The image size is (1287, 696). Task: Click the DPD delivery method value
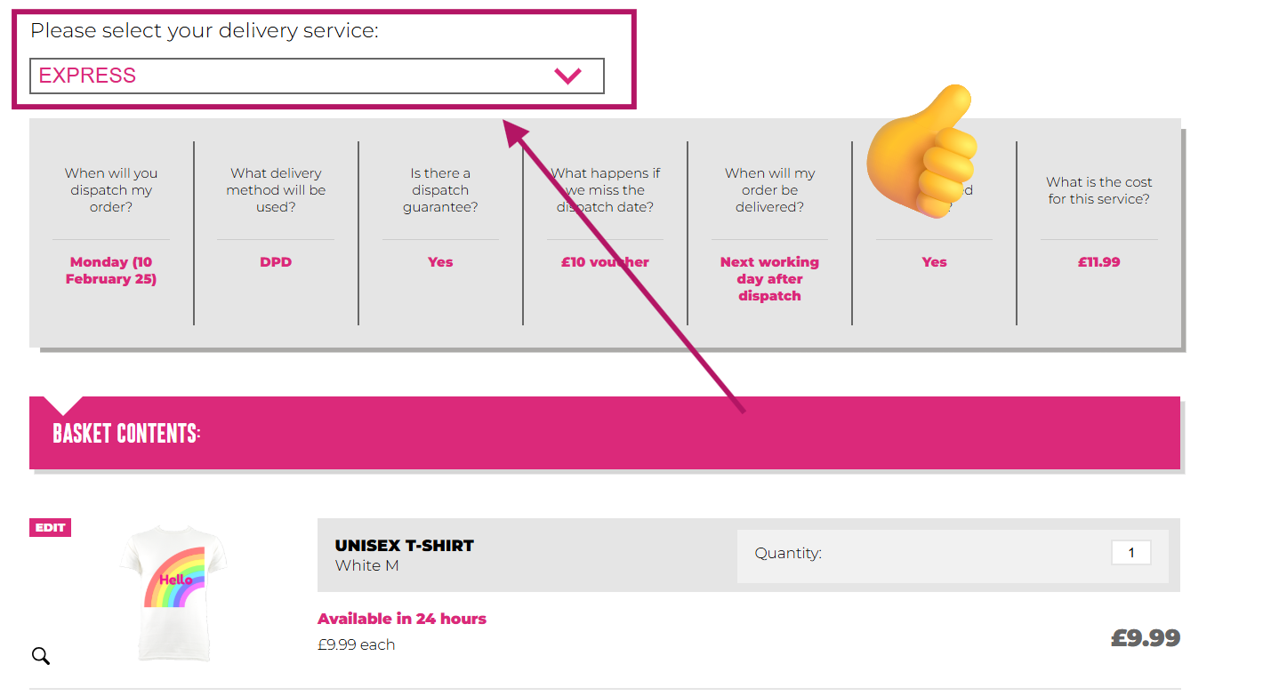[x=276, y=262]
